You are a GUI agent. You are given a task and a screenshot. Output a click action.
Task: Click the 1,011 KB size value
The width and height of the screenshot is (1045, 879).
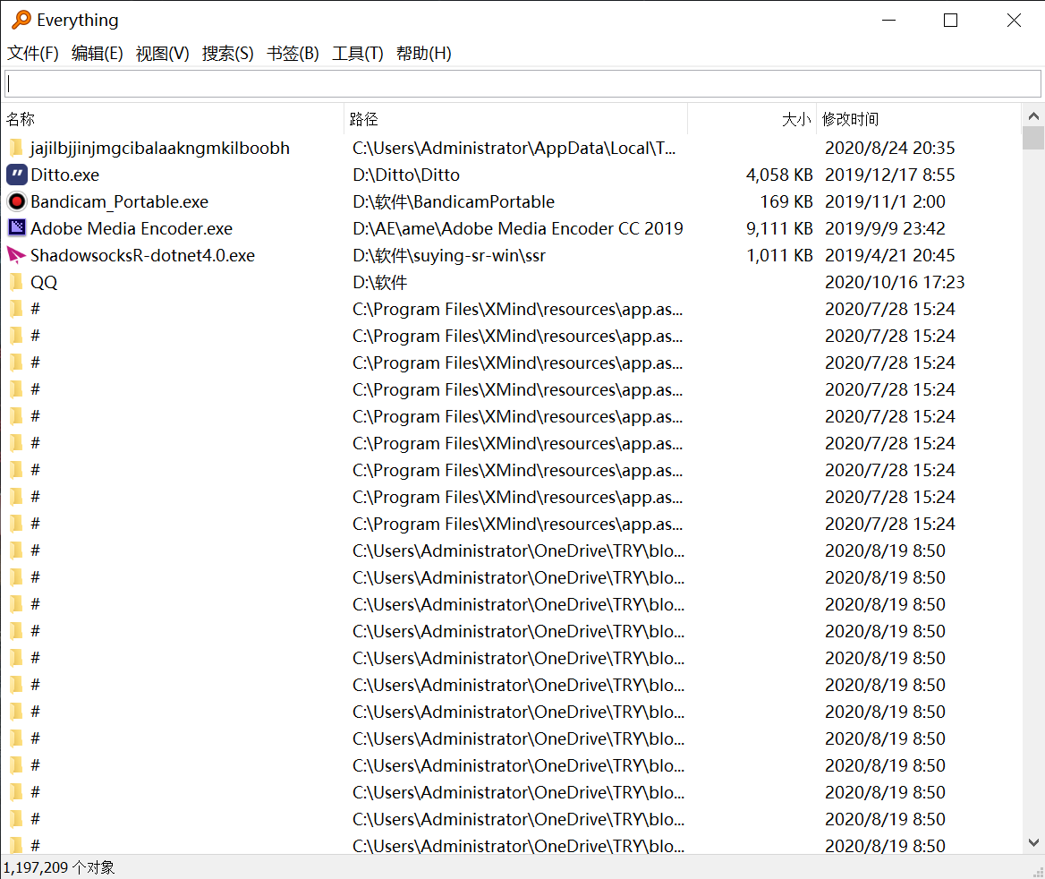(779, 255)
